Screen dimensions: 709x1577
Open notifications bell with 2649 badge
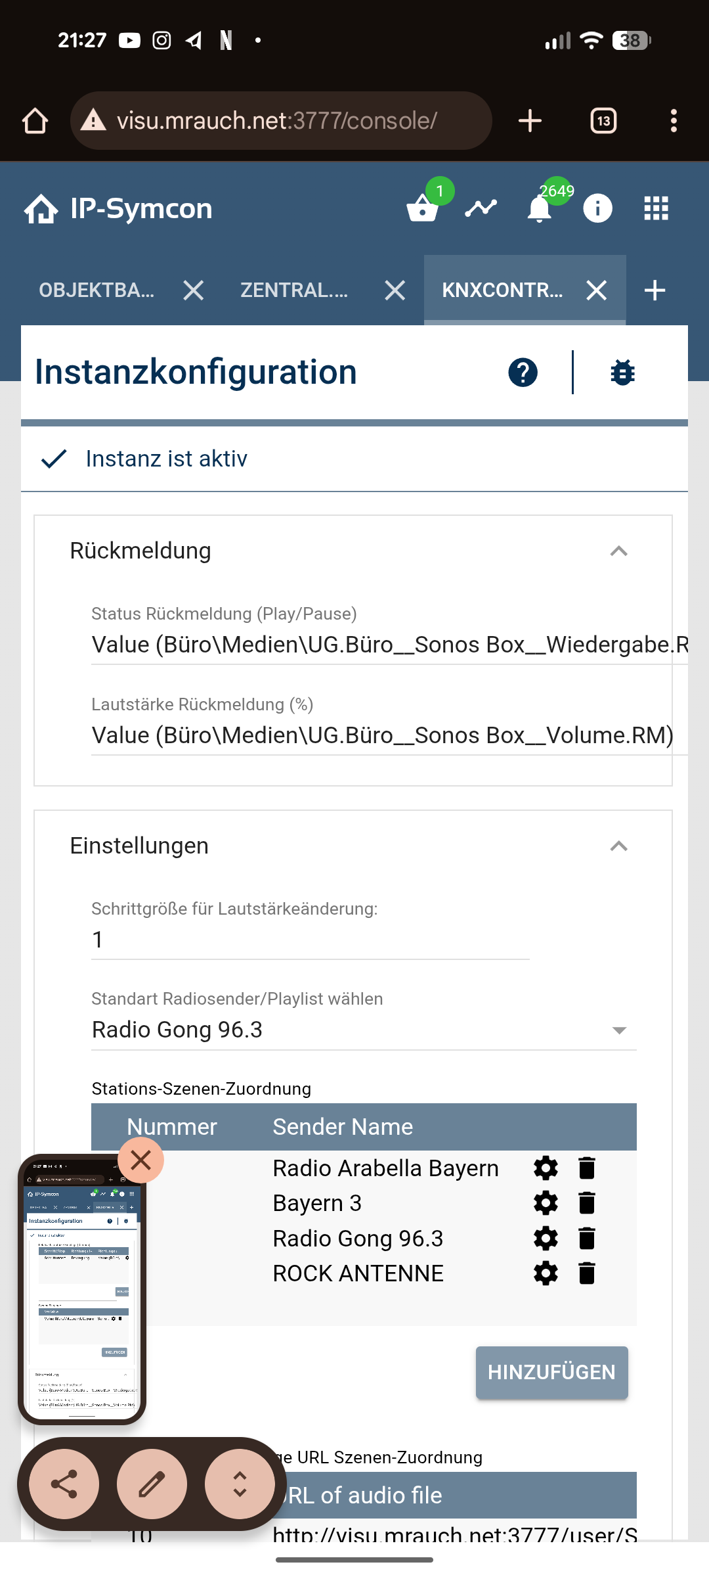point(540,210)
